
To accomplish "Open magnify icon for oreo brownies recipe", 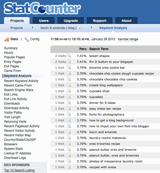I will click(69, 143).
